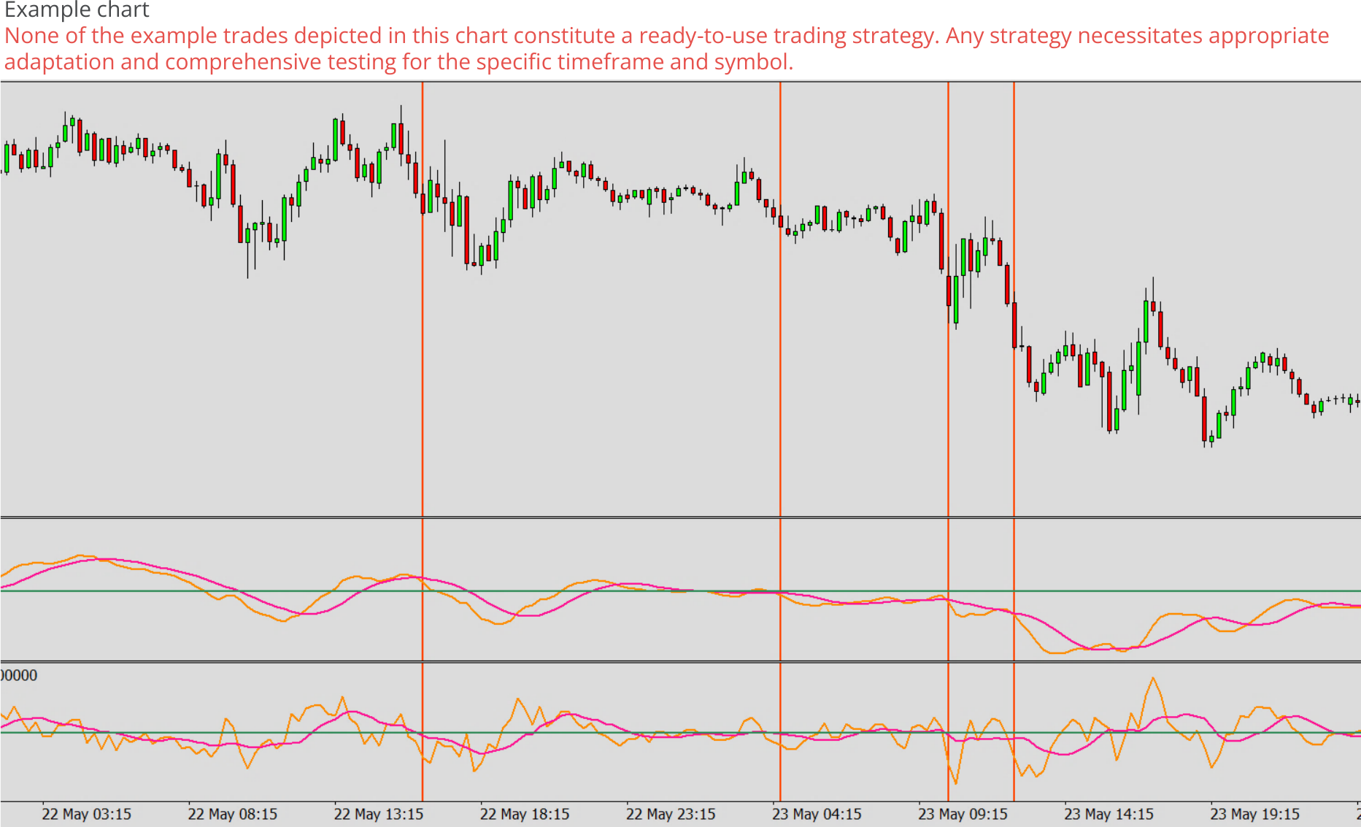Click the '22 May 13:15' time axis label
This screenshot has height=827, width=1361.
click(x=378, y=814)
